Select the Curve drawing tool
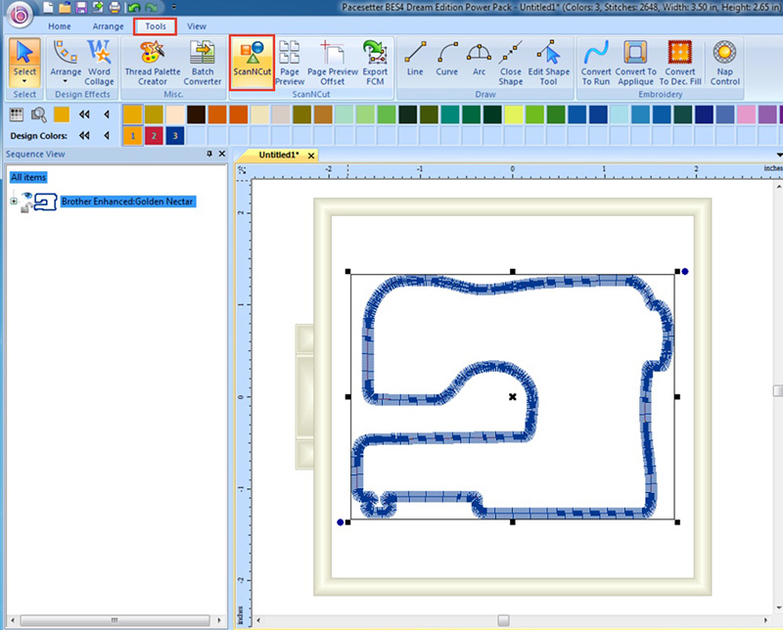Viewport: 783px width, 630px height. [x=447, y=59]
